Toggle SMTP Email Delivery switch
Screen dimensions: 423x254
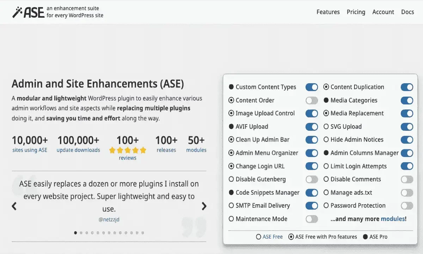[x=312, y=206]
